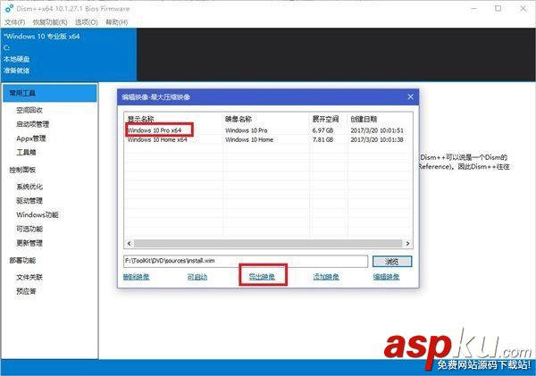Open 预应答 in the sidebar
Image resolution: width=536 pixels, height=376 pixels.
(x=26, y=291)
